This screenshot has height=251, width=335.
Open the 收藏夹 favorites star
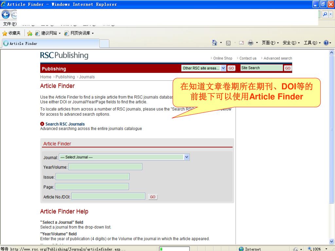[x=11, y=33]
